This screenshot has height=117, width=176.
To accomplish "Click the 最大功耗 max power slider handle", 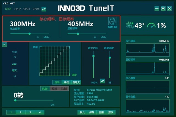I will click(94, 56).
